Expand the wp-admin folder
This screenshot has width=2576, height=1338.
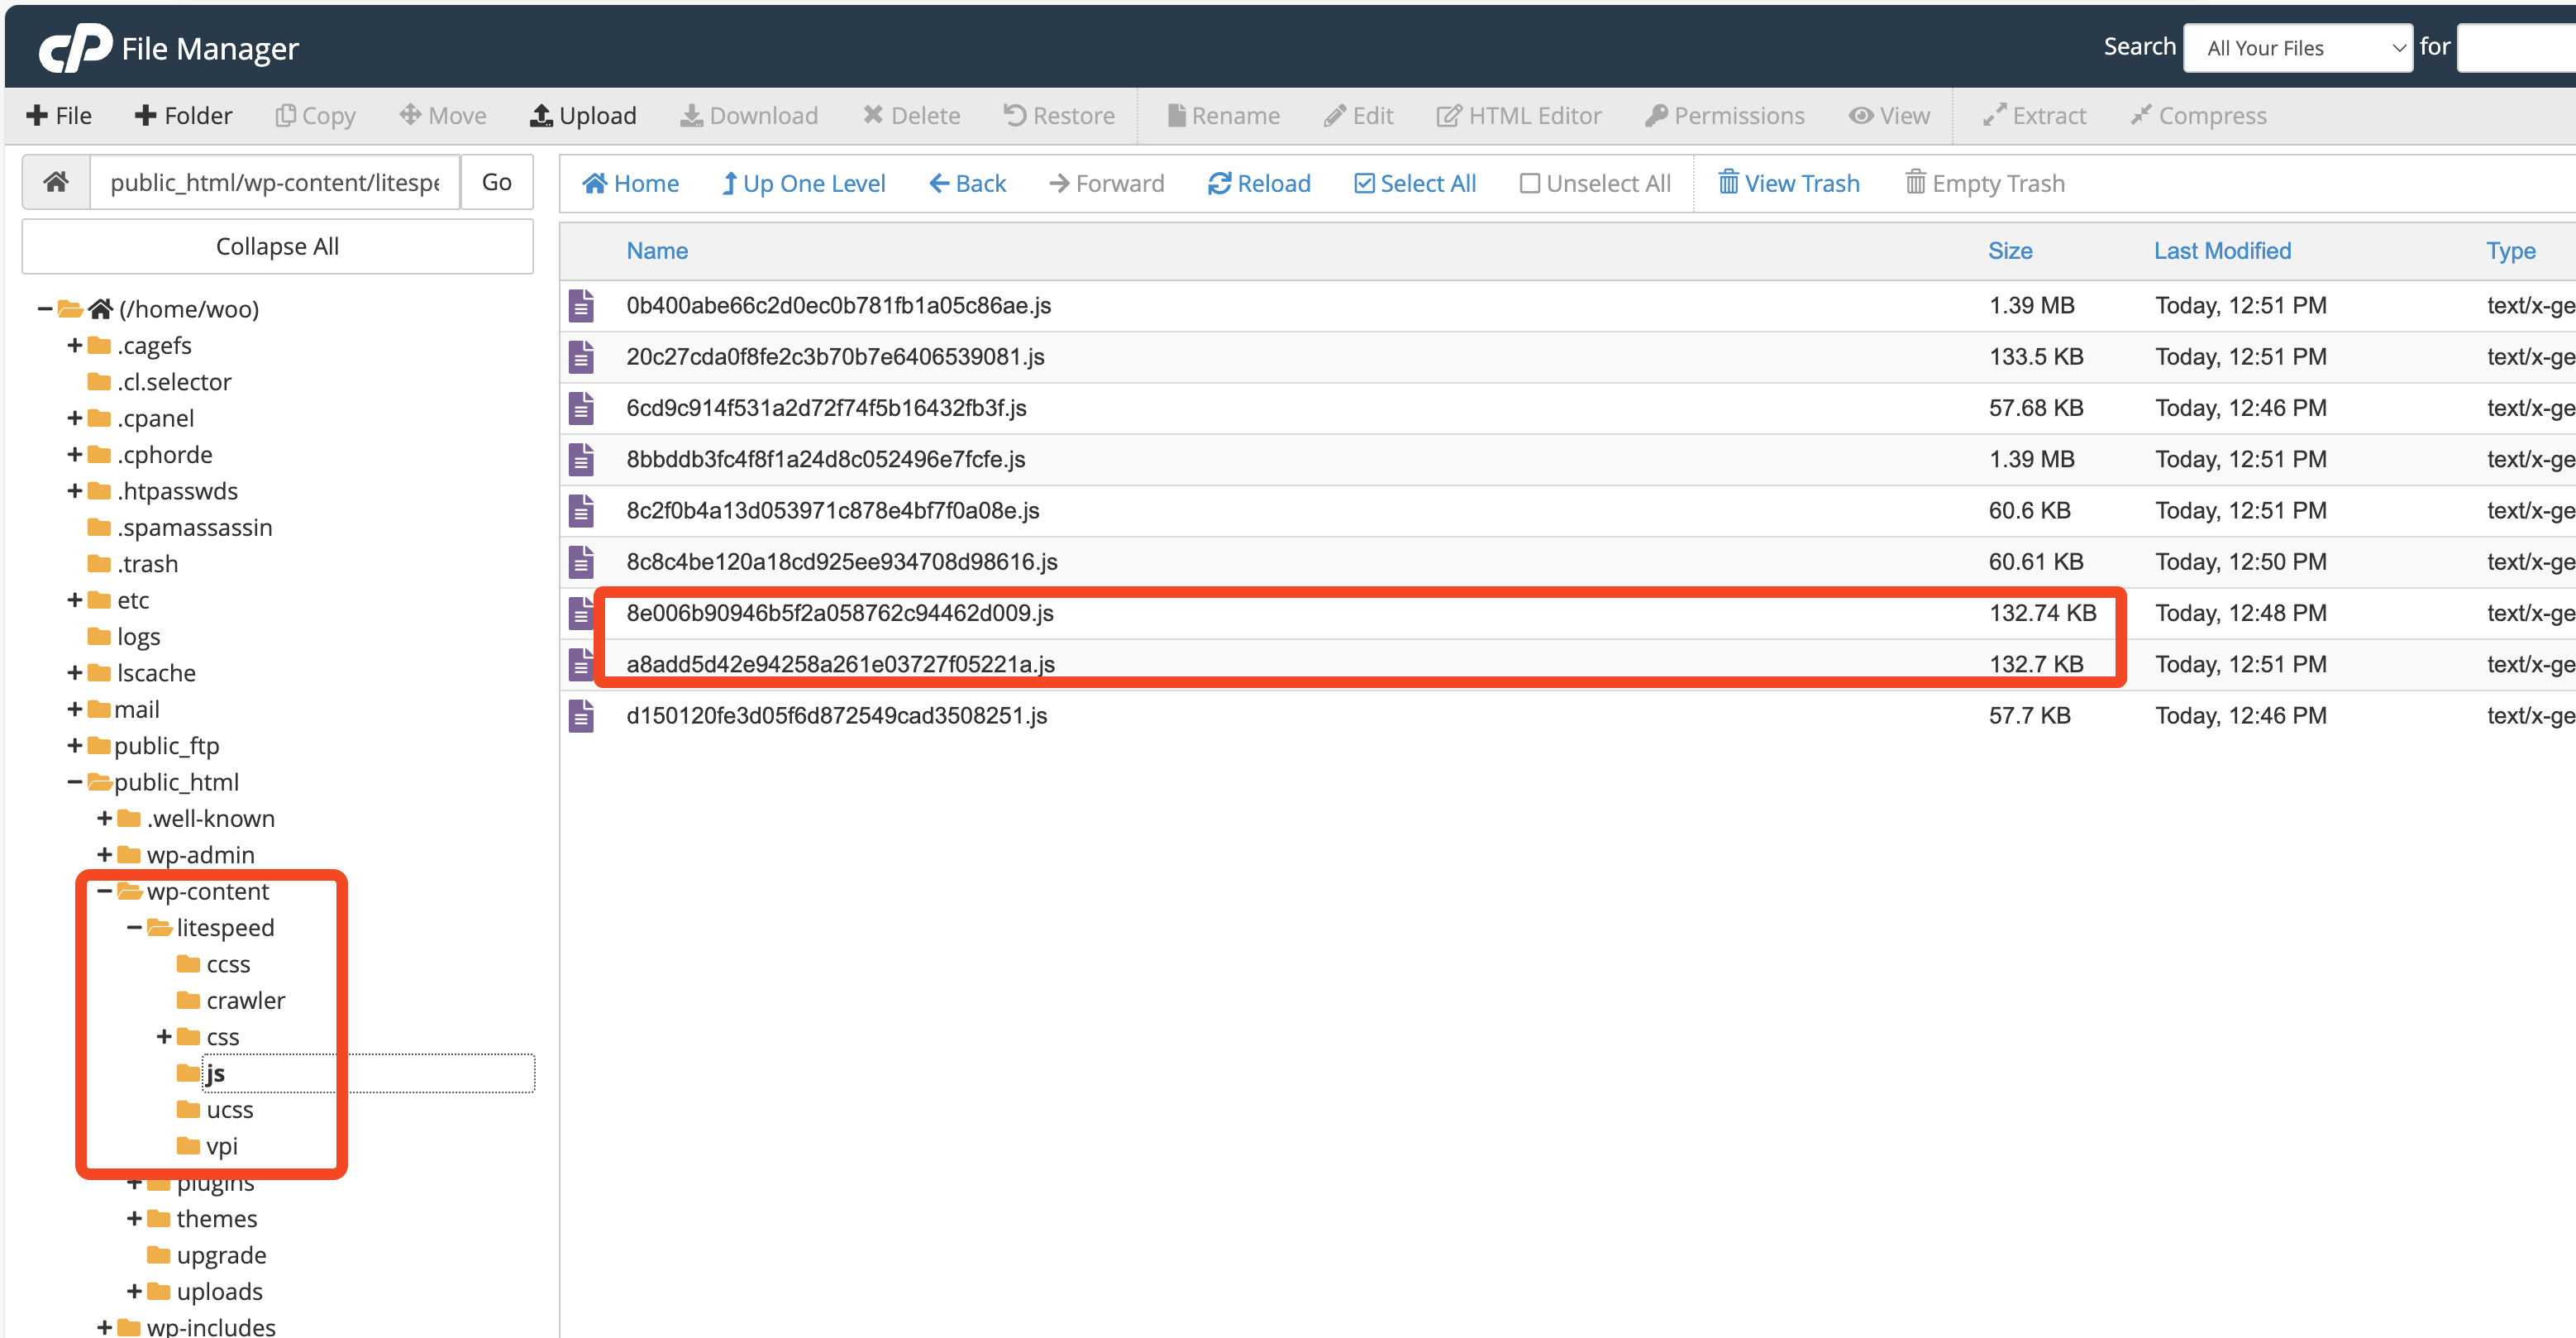(x=104, y=855)
